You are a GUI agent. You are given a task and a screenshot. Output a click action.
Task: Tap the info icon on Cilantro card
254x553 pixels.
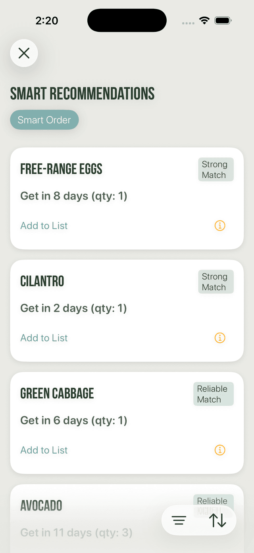[x=220, y=338]
